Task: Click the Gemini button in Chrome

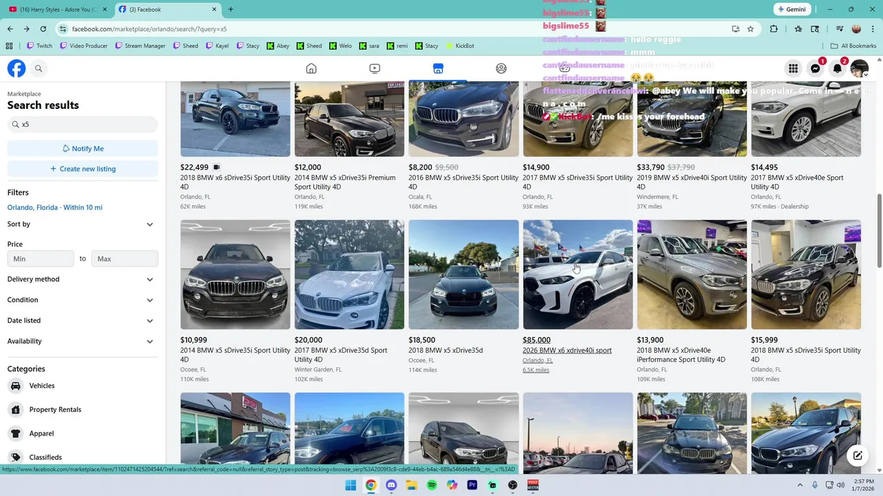Action: [791, 10]
